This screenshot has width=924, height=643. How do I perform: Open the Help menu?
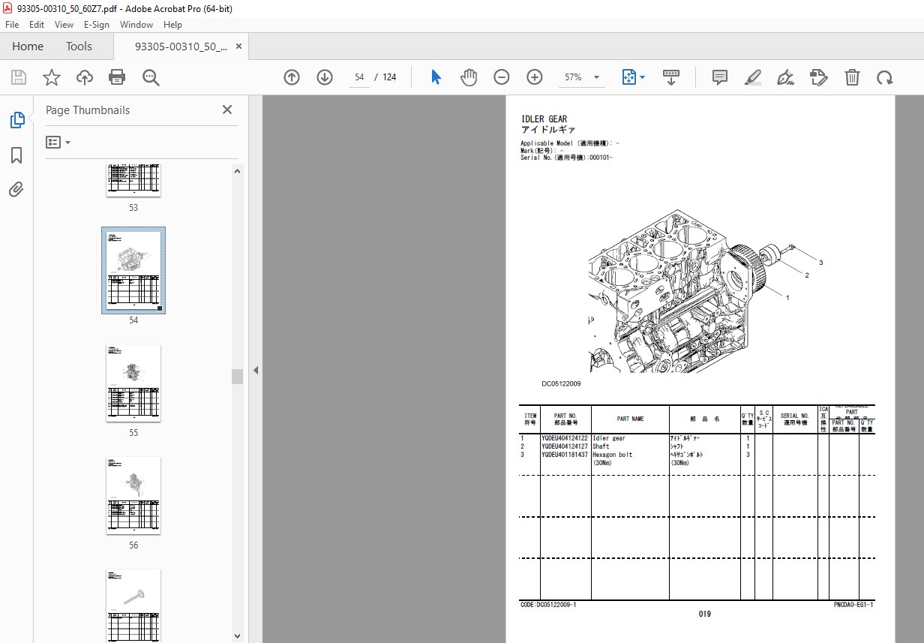[173, 25]
